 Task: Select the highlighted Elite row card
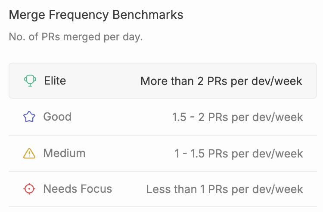[x=163, y=81]
